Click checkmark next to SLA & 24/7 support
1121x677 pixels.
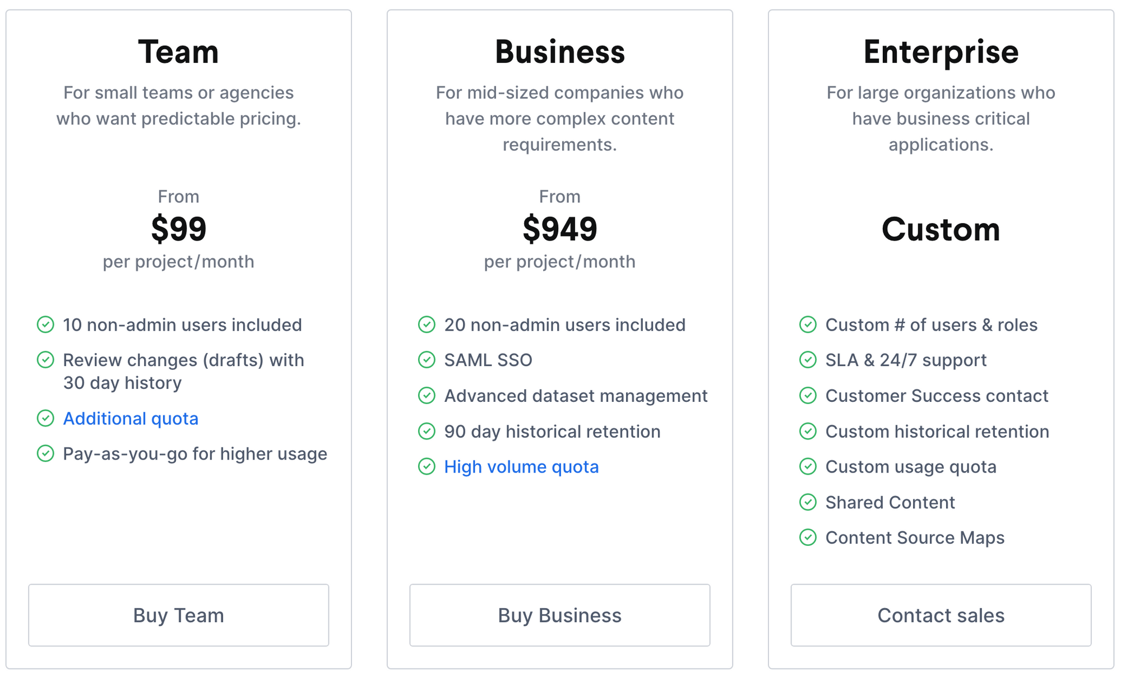(x=808, y=360)
